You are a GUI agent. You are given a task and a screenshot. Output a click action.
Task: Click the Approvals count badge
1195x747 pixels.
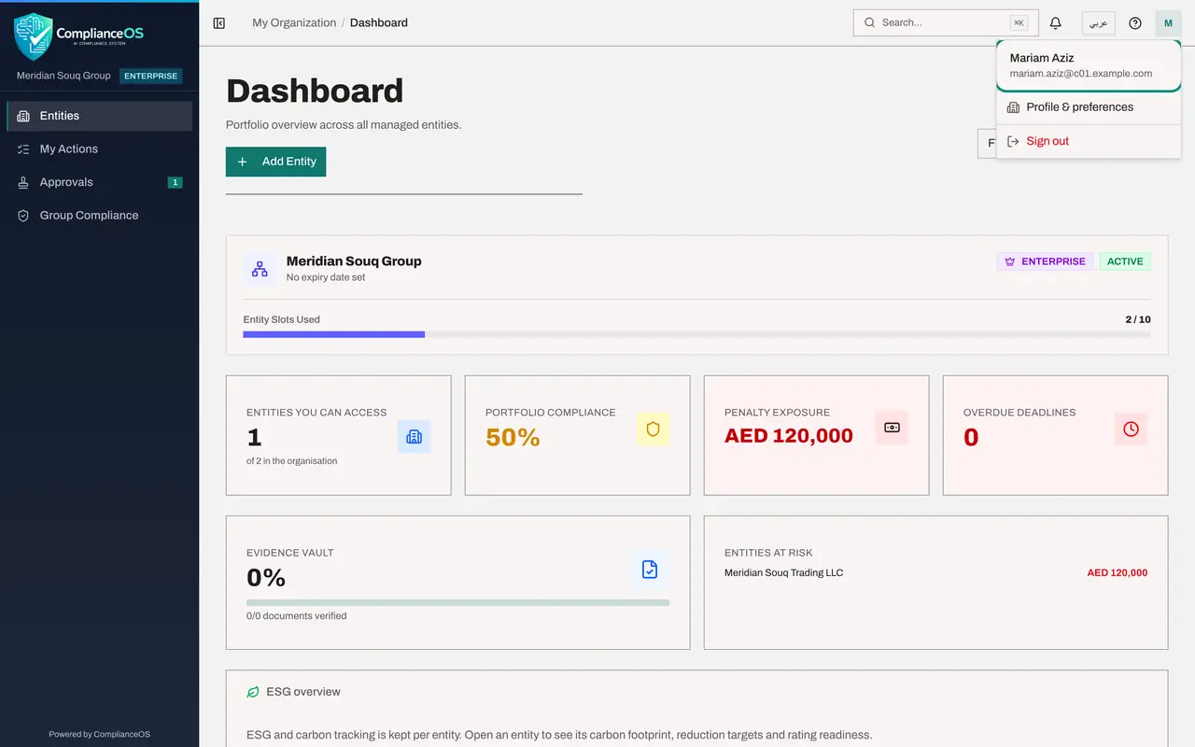175,183
